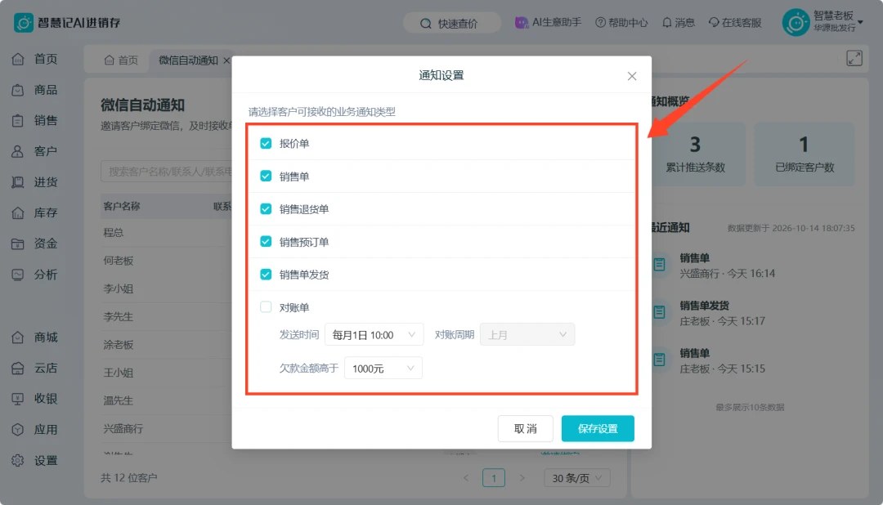883x505 pixels.
Task: Select customer row 程总
Action: [167, 233]
